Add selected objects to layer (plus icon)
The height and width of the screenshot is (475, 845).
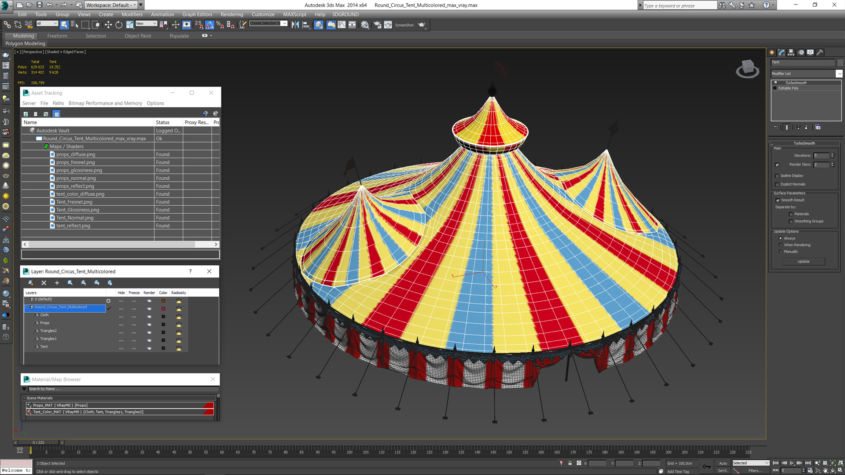point(57,283)
